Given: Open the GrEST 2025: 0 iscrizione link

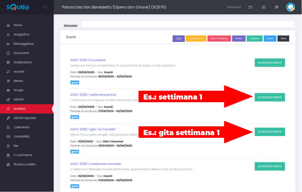Looking at the screenshot, I should [88, 60].
